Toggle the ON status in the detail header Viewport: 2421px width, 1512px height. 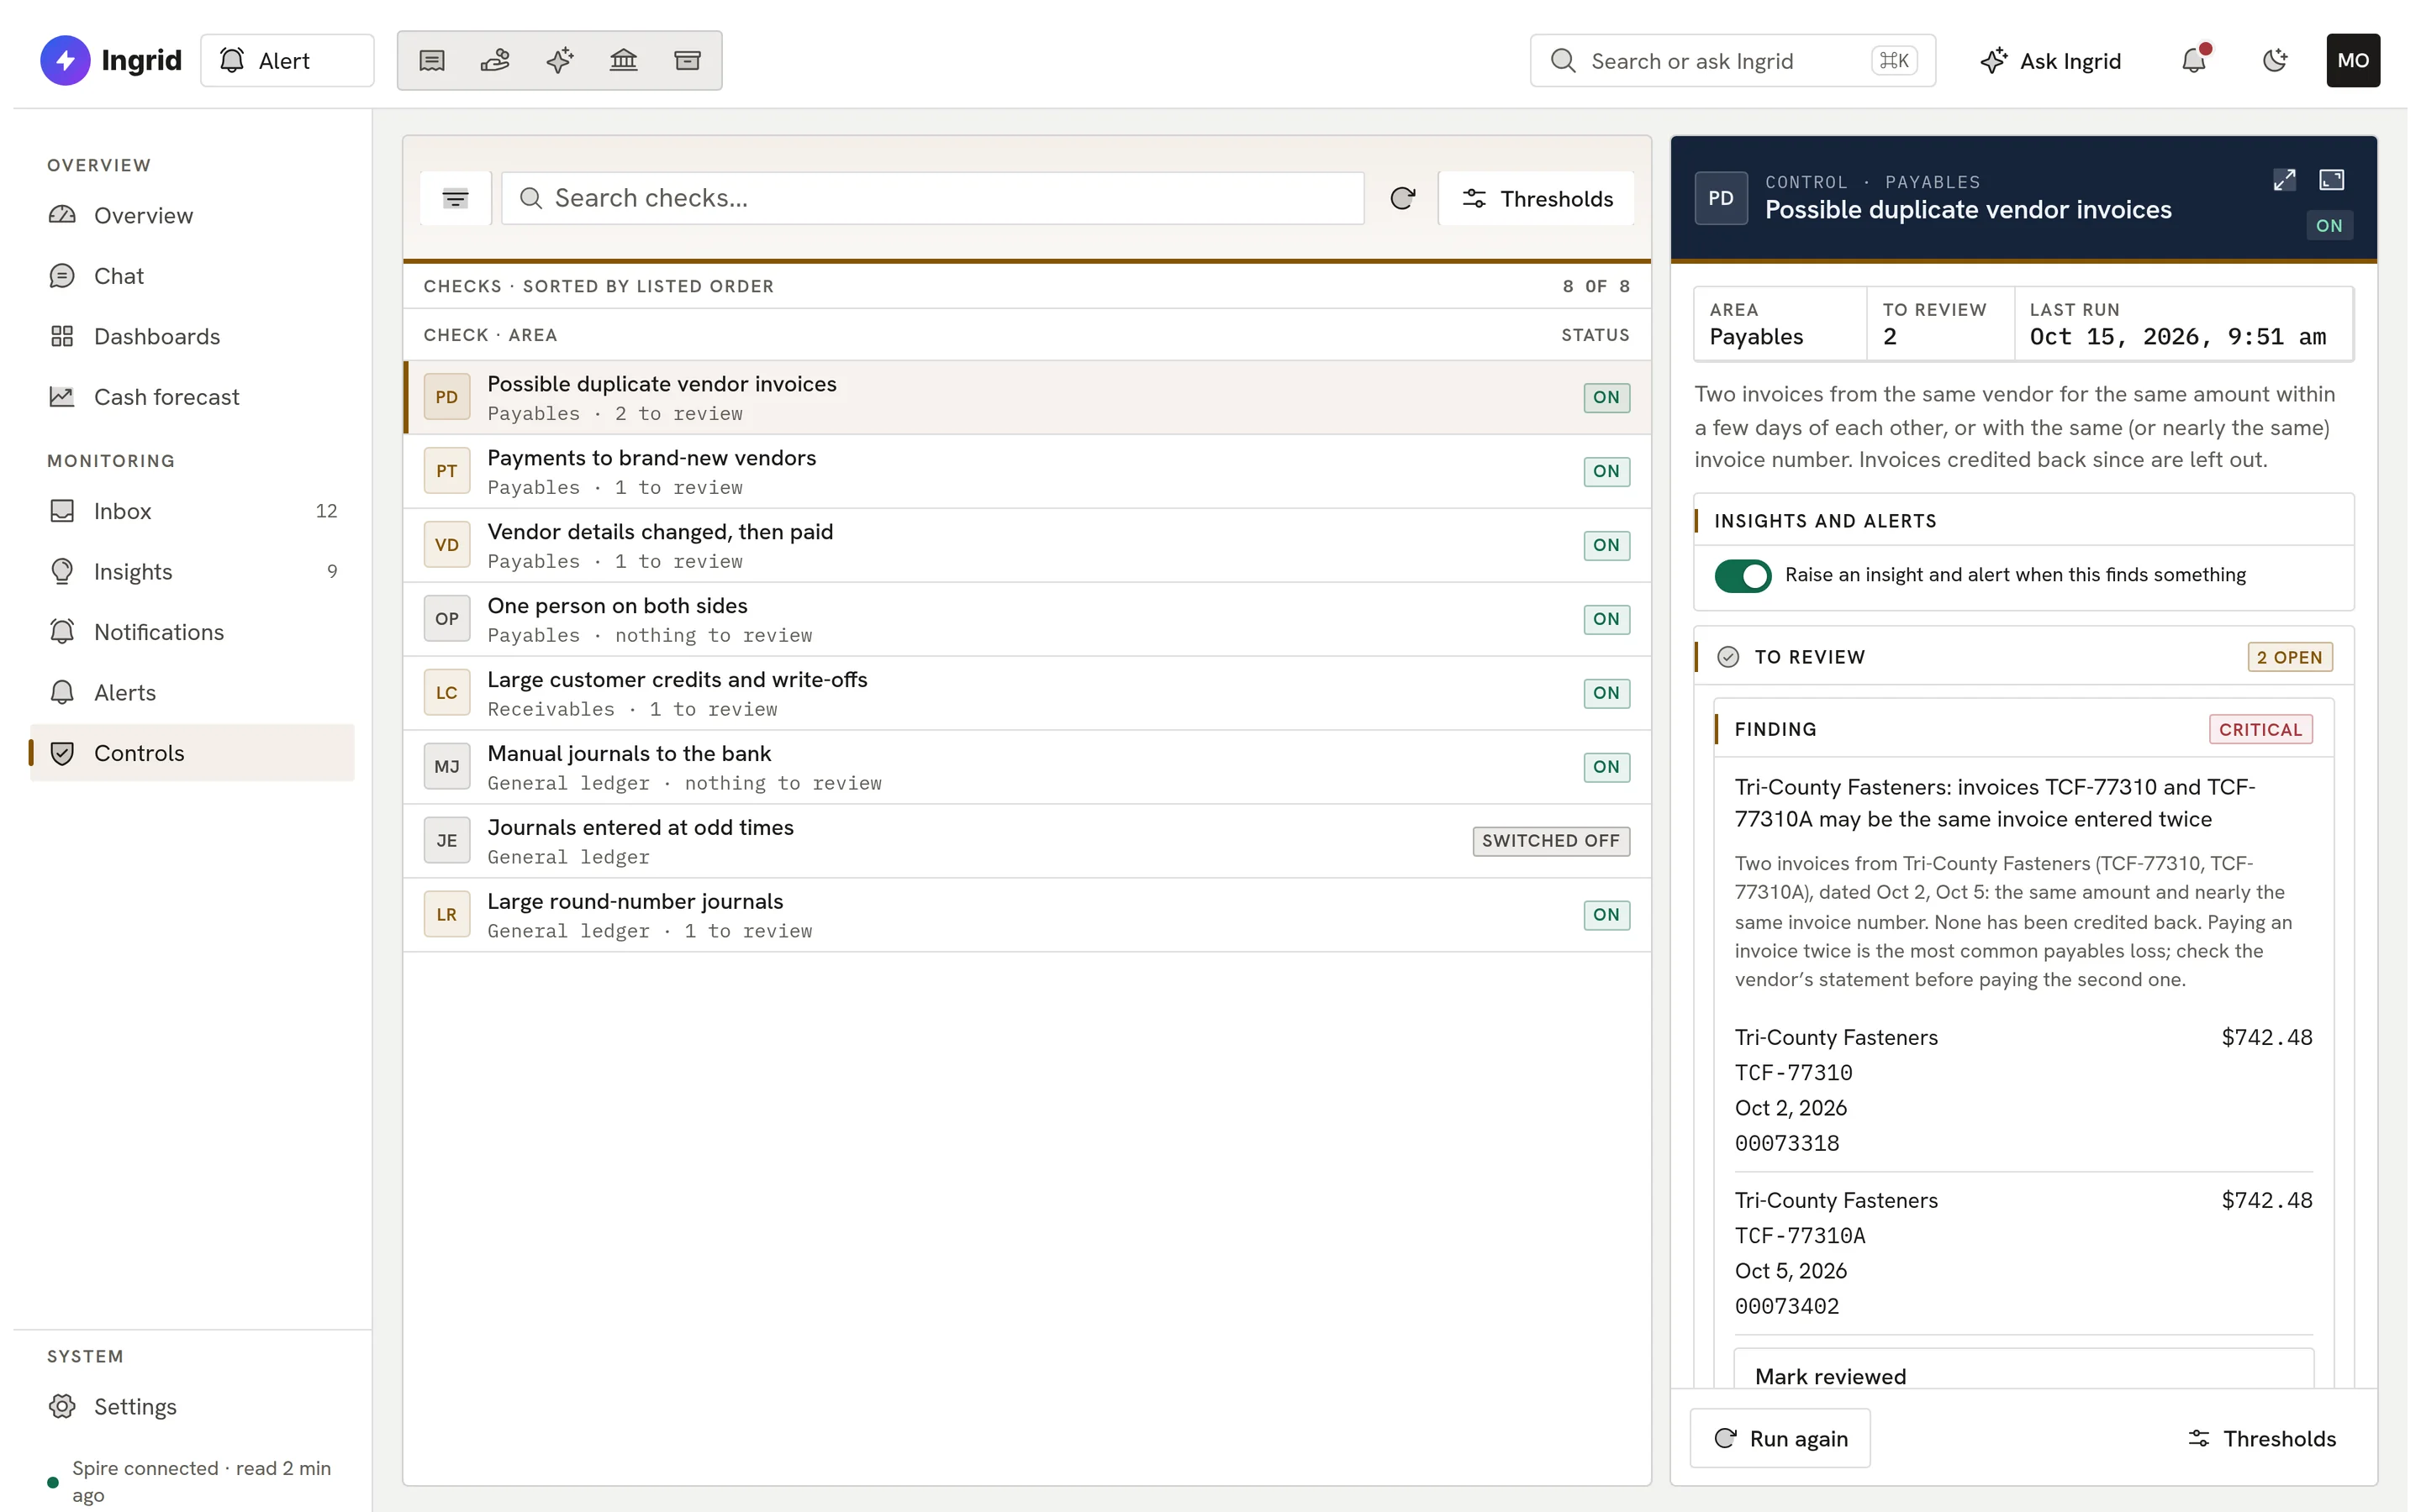(2329, 226)
